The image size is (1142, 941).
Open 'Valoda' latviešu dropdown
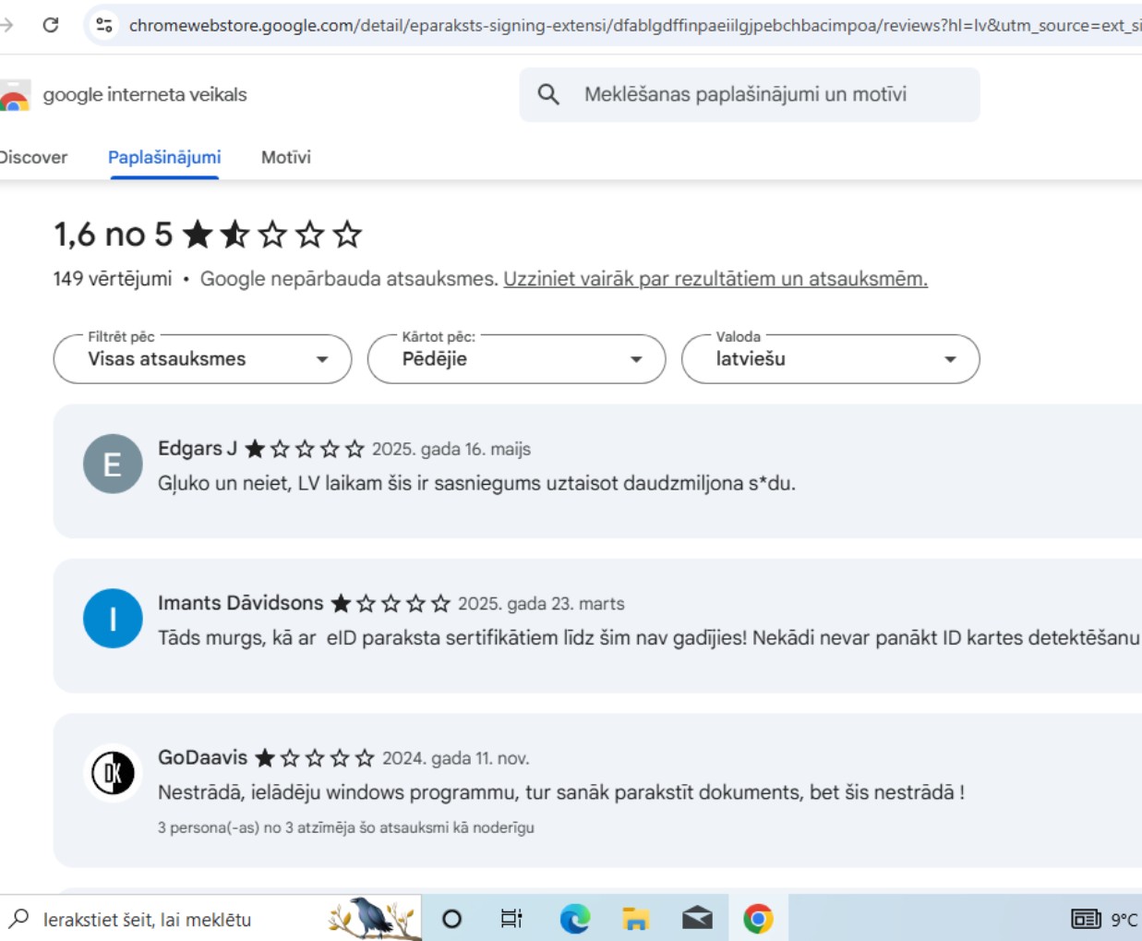830,359
